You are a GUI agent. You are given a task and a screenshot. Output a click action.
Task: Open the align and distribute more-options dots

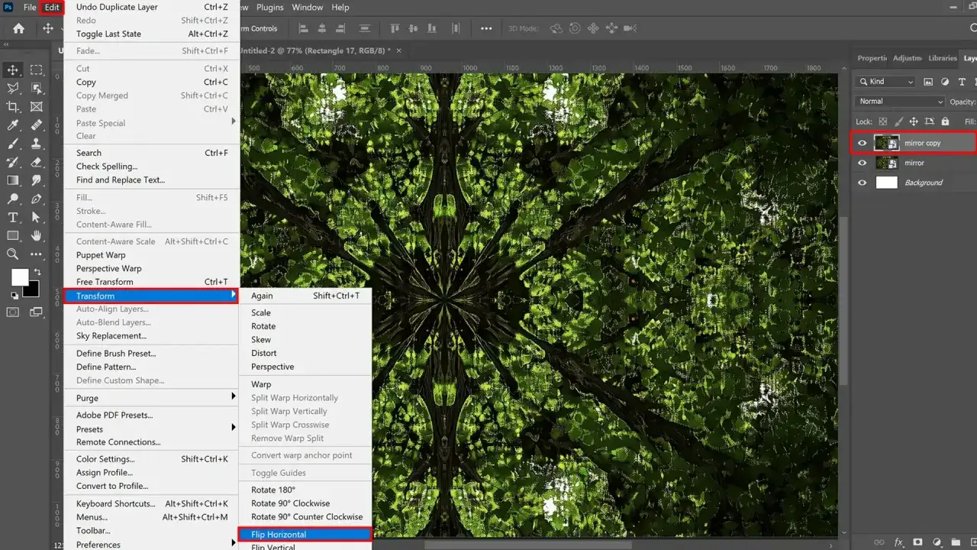pos(486,28)
